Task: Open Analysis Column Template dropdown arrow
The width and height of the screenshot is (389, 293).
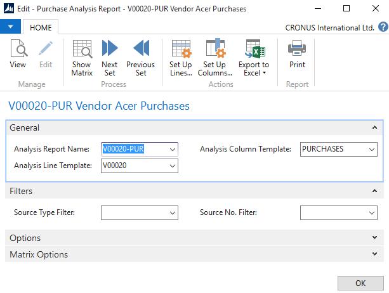Action: [372, 149]
